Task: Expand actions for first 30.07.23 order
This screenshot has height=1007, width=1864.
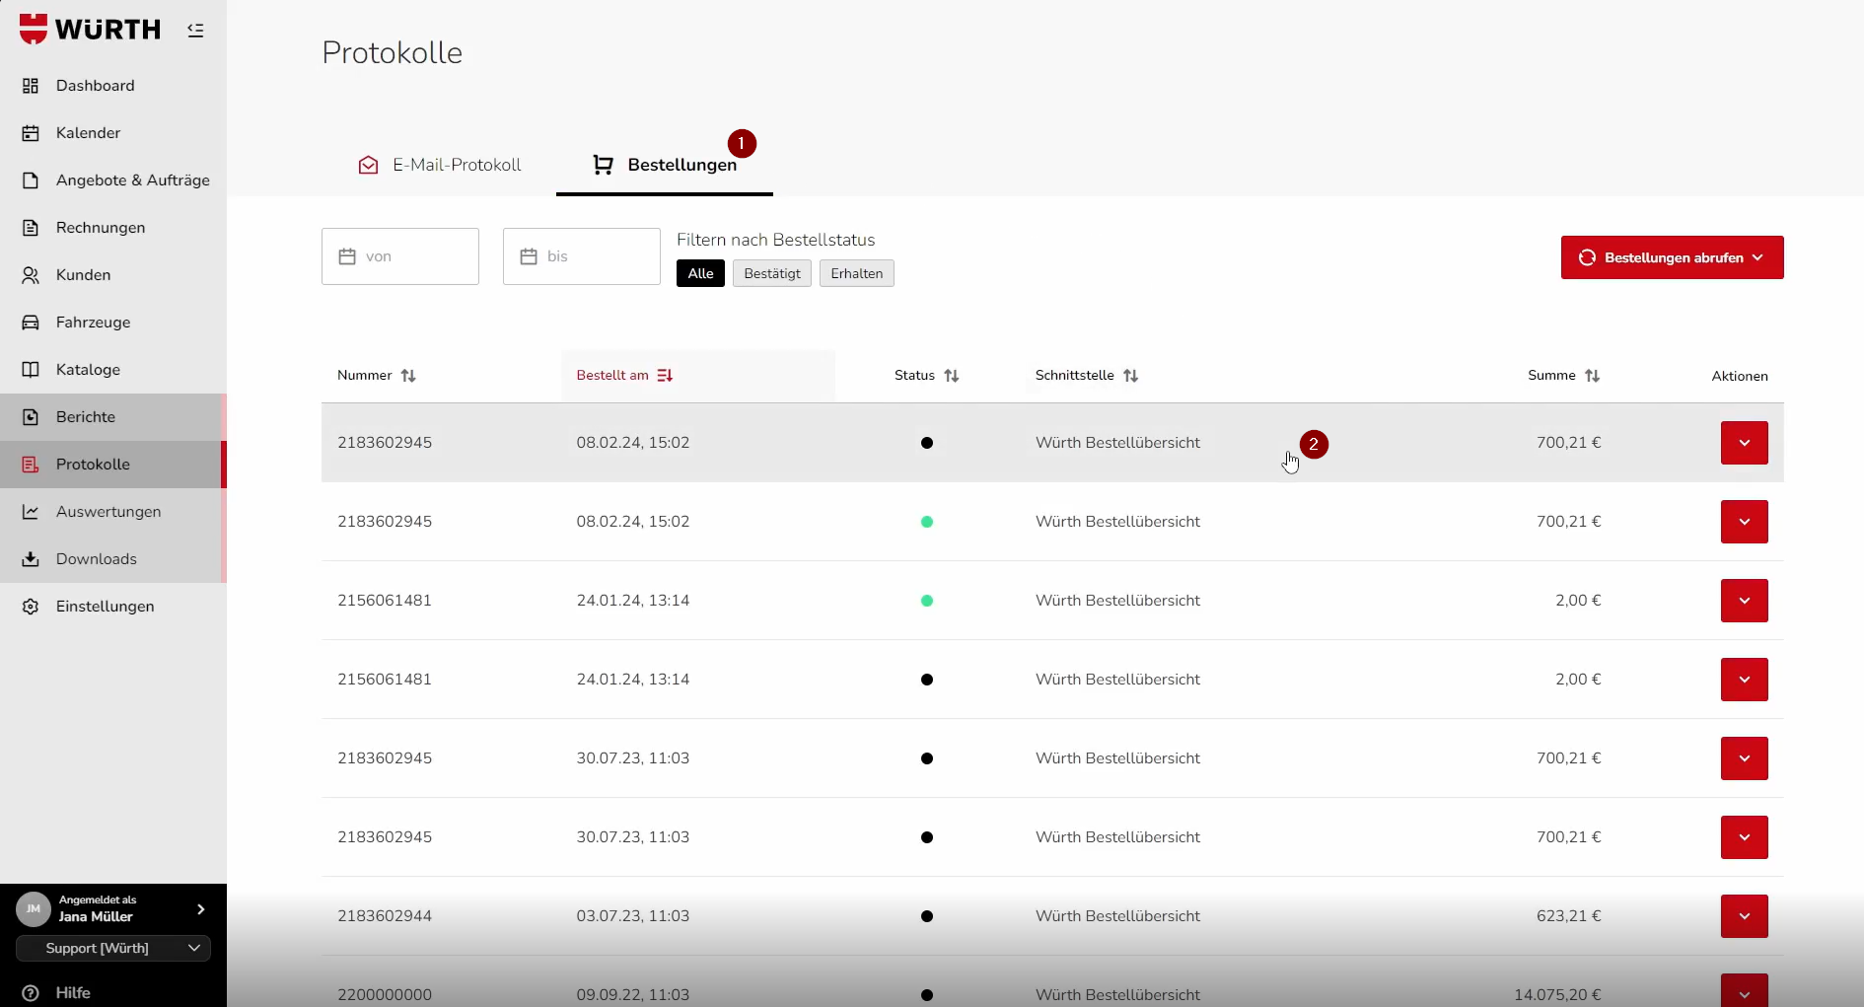Action: click(1745, 758)
